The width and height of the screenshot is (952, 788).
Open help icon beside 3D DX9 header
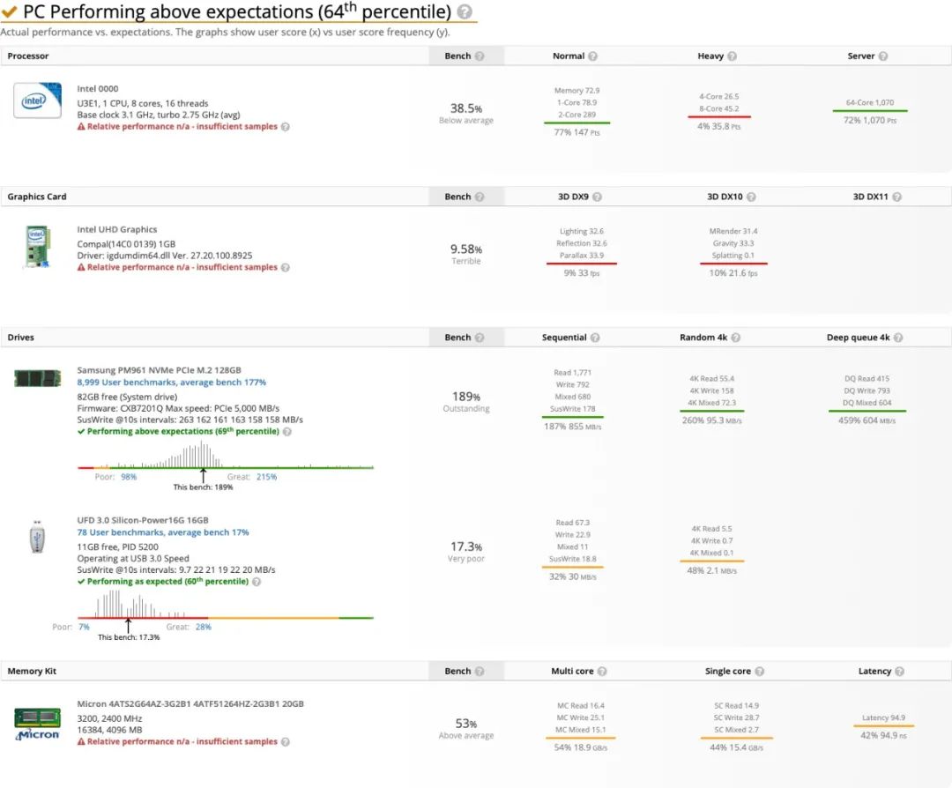(599, 197)
